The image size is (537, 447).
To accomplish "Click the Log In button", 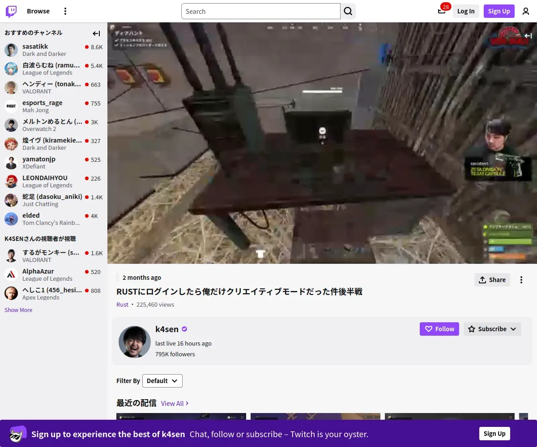I will (466, 11).
